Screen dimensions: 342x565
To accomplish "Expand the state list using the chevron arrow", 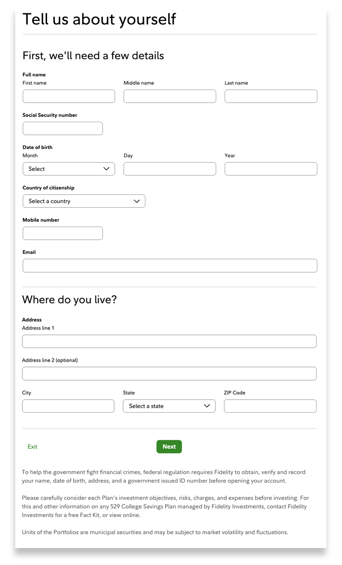I will 207,406.
